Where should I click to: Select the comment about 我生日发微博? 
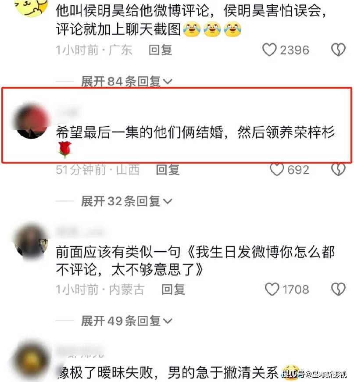coord(195,261)
